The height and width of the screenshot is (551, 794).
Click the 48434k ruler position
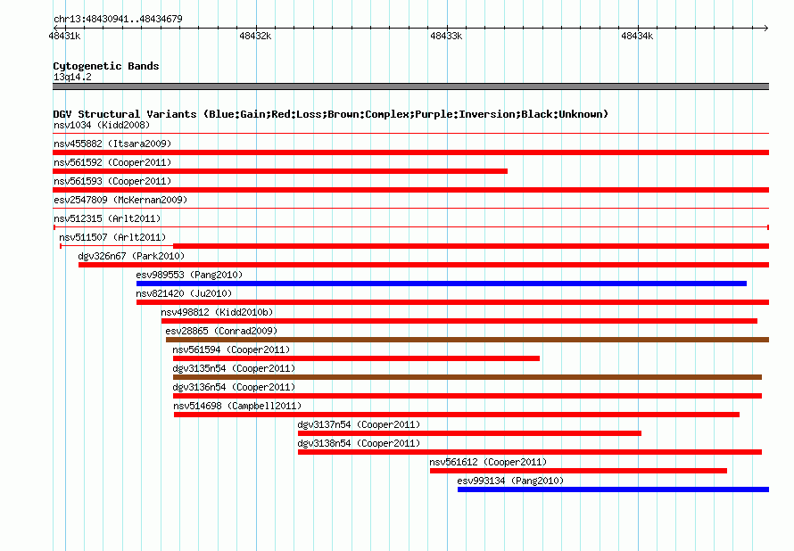click(x=637, y=36)
